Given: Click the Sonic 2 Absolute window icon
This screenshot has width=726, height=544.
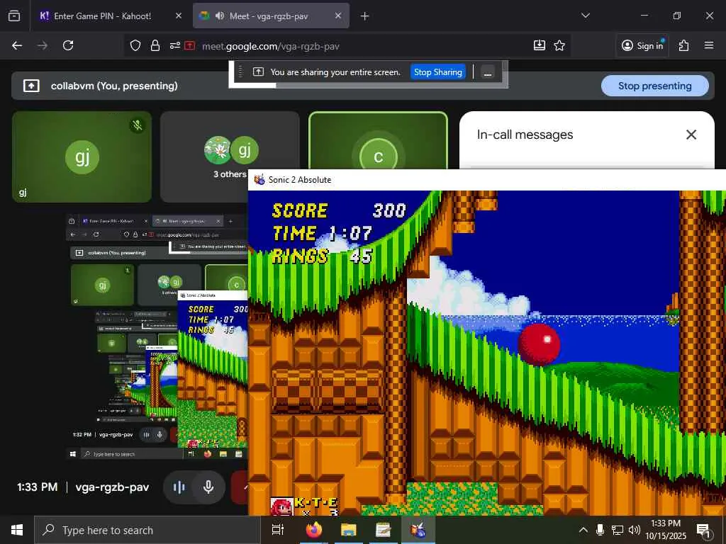Looking at the screenshot, I should (x=259, y=179).
